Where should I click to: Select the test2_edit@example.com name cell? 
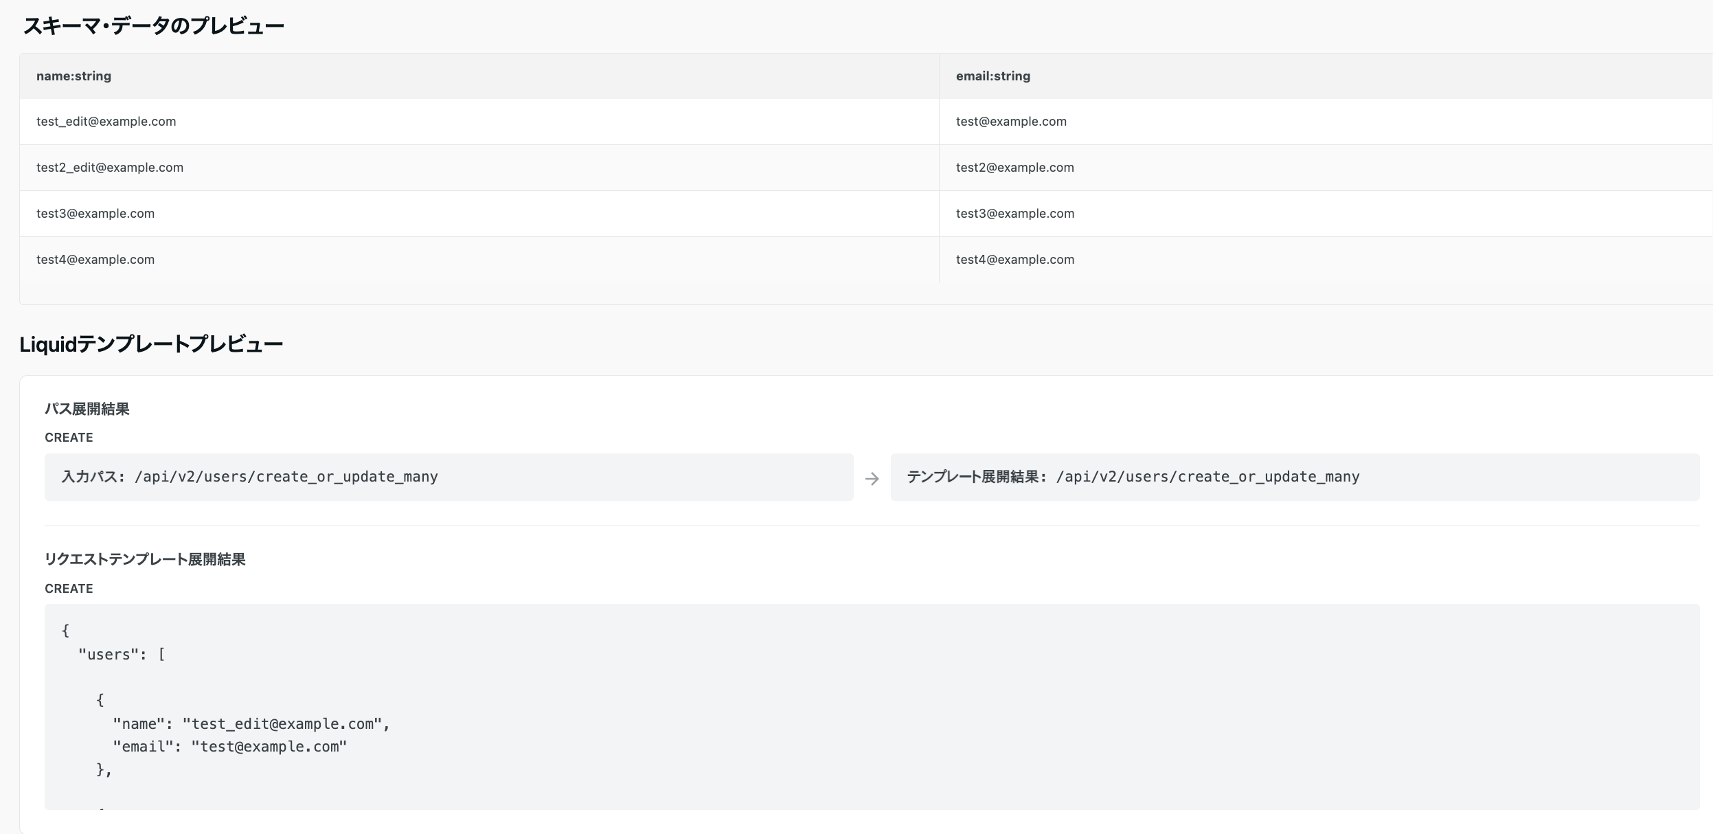(x=110, y=168)
